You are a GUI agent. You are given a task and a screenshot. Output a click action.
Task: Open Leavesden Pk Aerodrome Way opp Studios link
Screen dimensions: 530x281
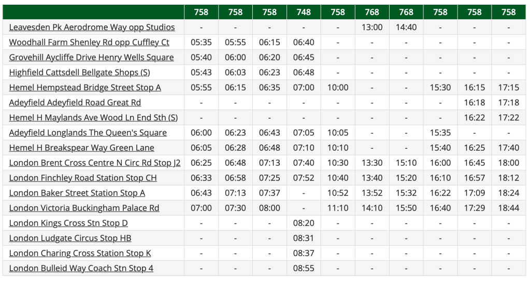point(92,27)
